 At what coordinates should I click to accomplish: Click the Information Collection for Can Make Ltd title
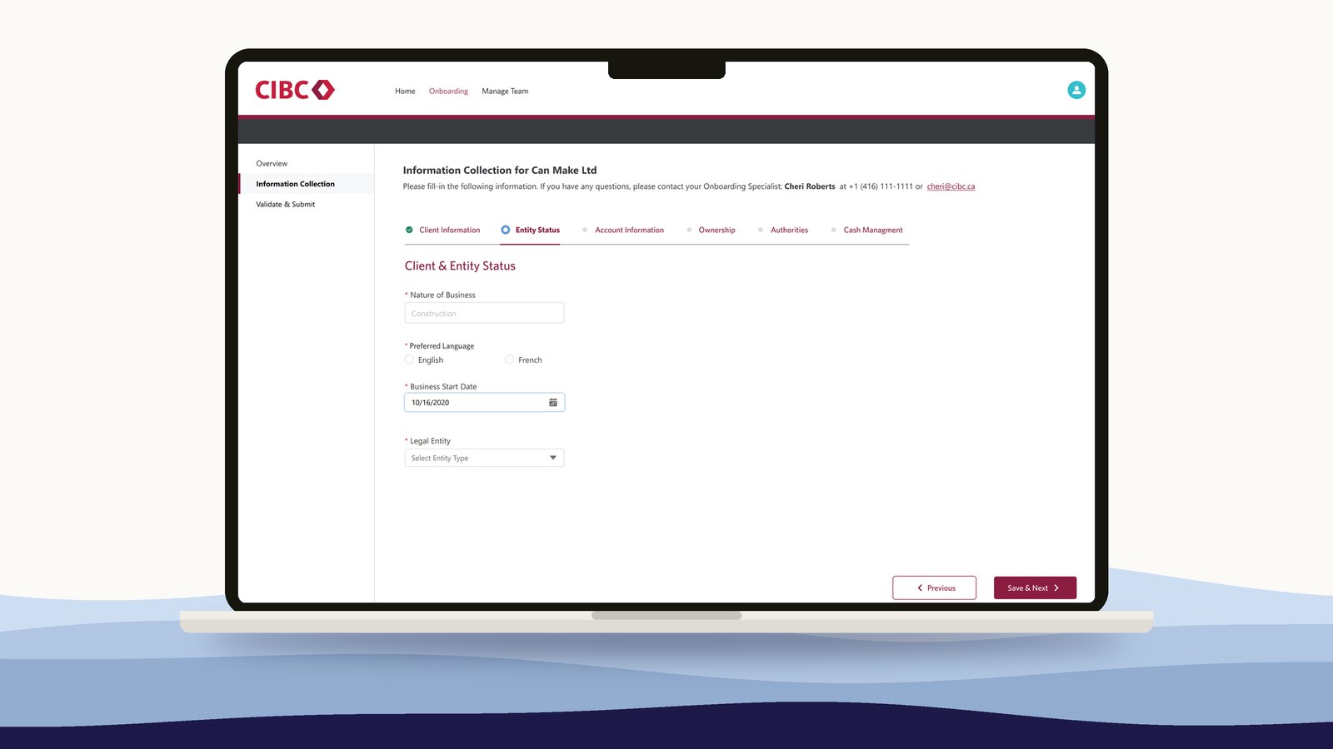pyautogui.click(x=500, y=170)
